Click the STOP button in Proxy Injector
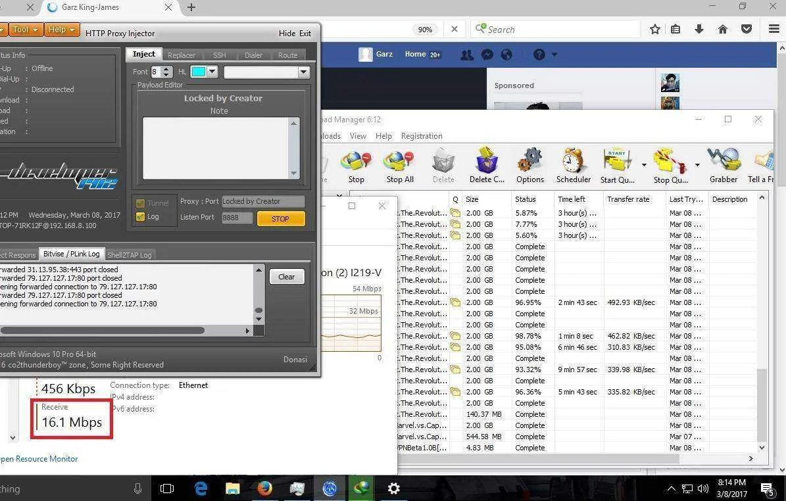The image size is (786, 501). 281,218
